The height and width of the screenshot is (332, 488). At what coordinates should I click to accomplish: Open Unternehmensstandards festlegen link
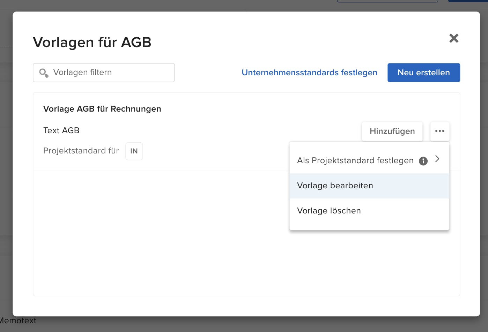(x=309, y=73)
